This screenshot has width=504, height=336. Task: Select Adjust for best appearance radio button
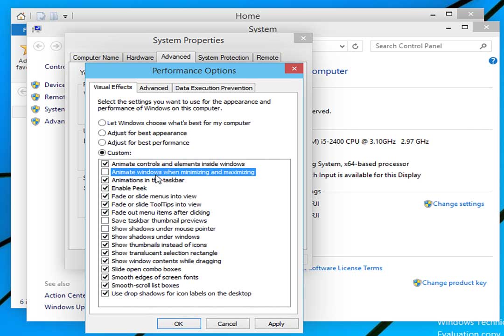(102, 133)
